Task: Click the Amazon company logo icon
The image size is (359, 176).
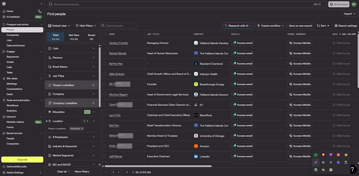Action: [196, 146]
